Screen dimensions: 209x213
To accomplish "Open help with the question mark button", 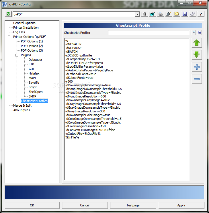I will (201, 14).
